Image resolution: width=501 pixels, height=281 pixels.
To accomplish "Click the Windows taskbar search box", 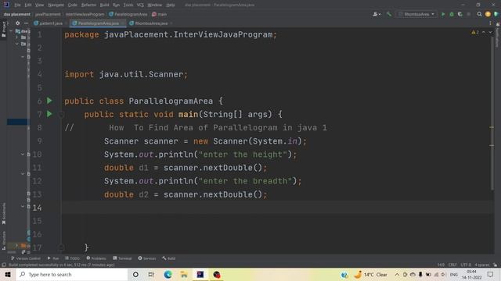I will [x=72, y=274].
